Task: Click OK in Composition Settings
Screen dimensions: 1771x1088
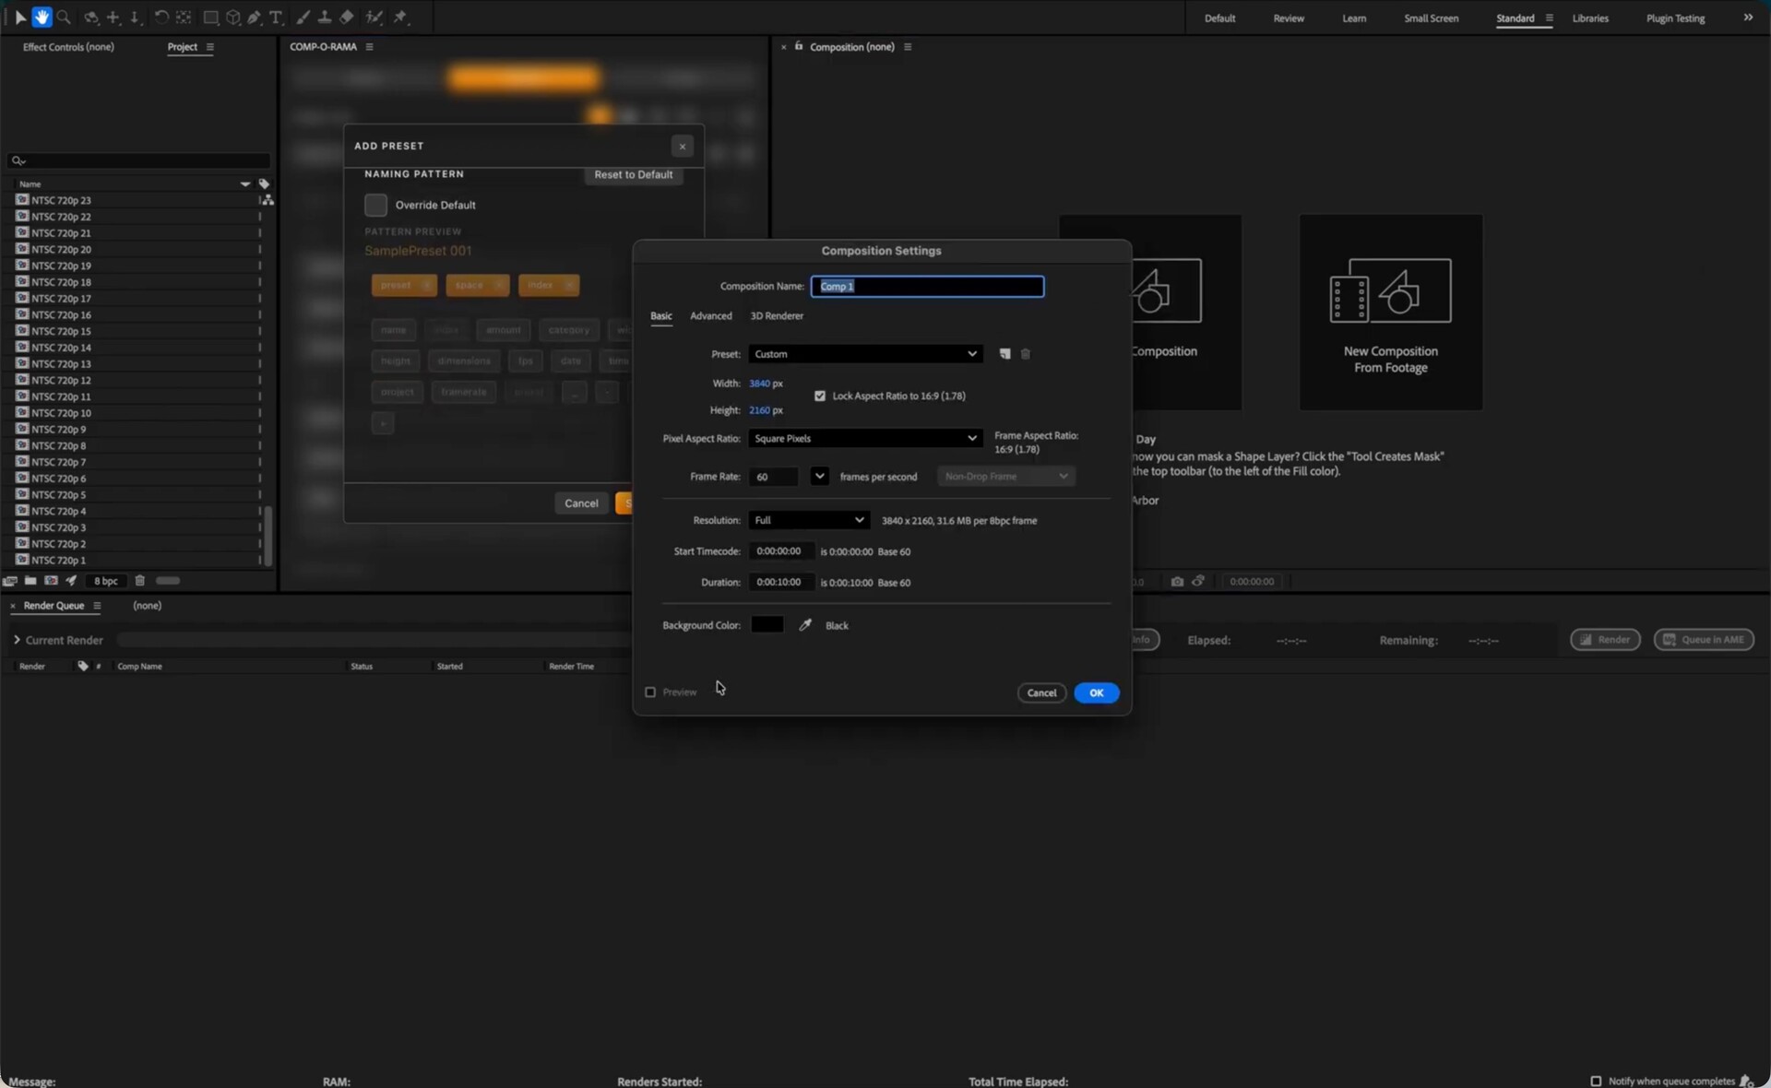Action: (x=1097, y=693)
